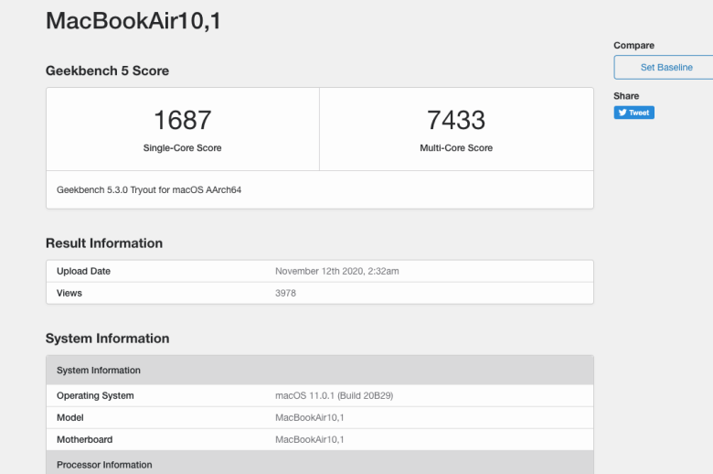Viewport: 713px width, 474px height.
Task: Click the Single-Core Score label
Action: (182, 148)
